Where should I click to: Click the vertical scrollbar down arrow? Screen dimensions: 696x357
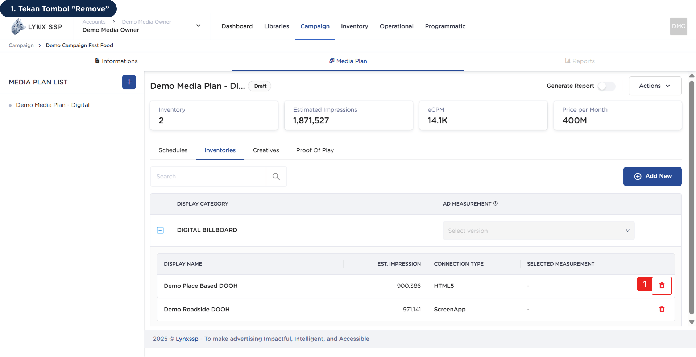[692, 322]
